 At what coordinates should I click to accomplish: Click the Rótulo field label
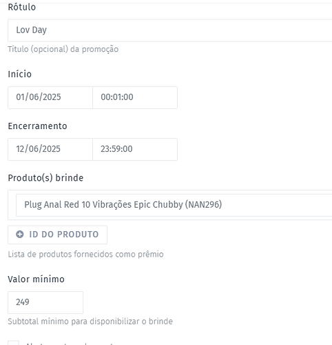[x=22, y=7]
